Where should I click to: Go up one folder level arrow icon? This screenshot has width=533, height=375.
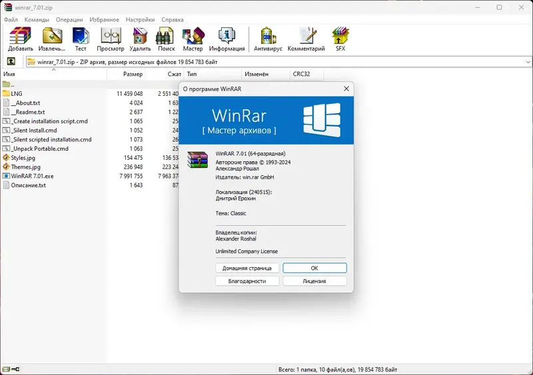(11, 61)
